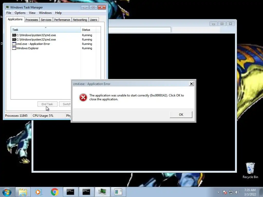The width and height of the screenshot is (263, 197).
Task: Click the icon of the Application Error task
Action: (x=14, y=44)
